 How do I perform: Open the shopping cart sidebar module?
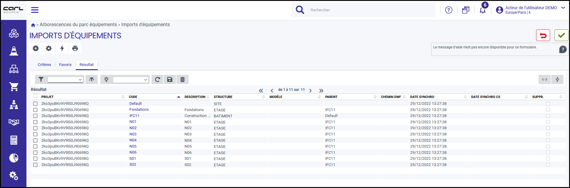(14, 87)
